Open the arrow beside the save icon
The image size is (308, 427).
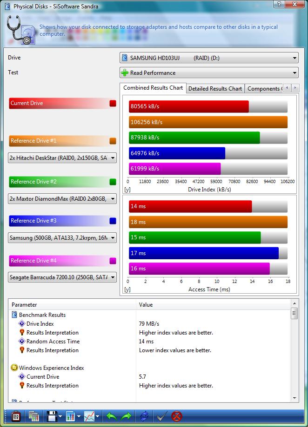[60, 416]
